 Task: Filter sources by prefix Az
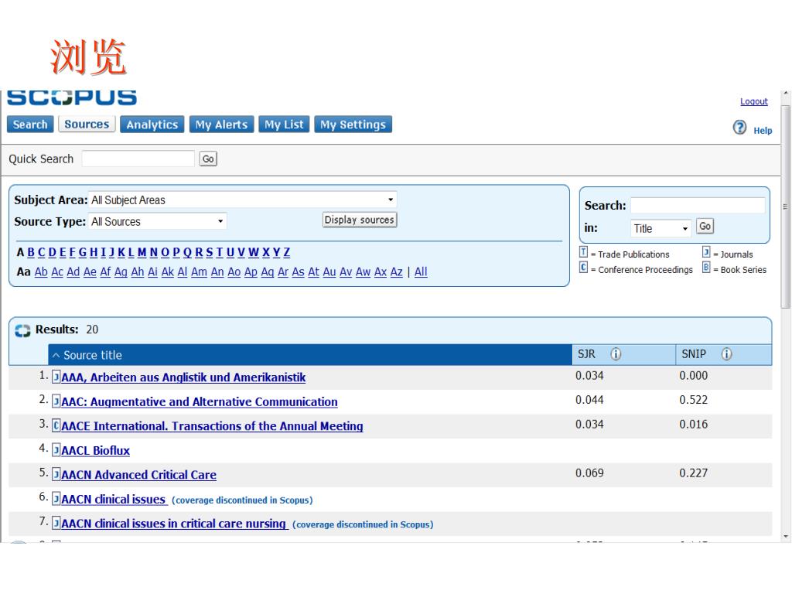pyautogui.click(x=397, y=271)
